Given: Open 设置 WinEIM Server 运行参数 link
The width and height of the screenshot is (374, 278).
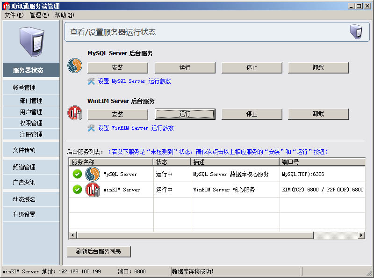Looking at the screenshot, I should (136, 128).
